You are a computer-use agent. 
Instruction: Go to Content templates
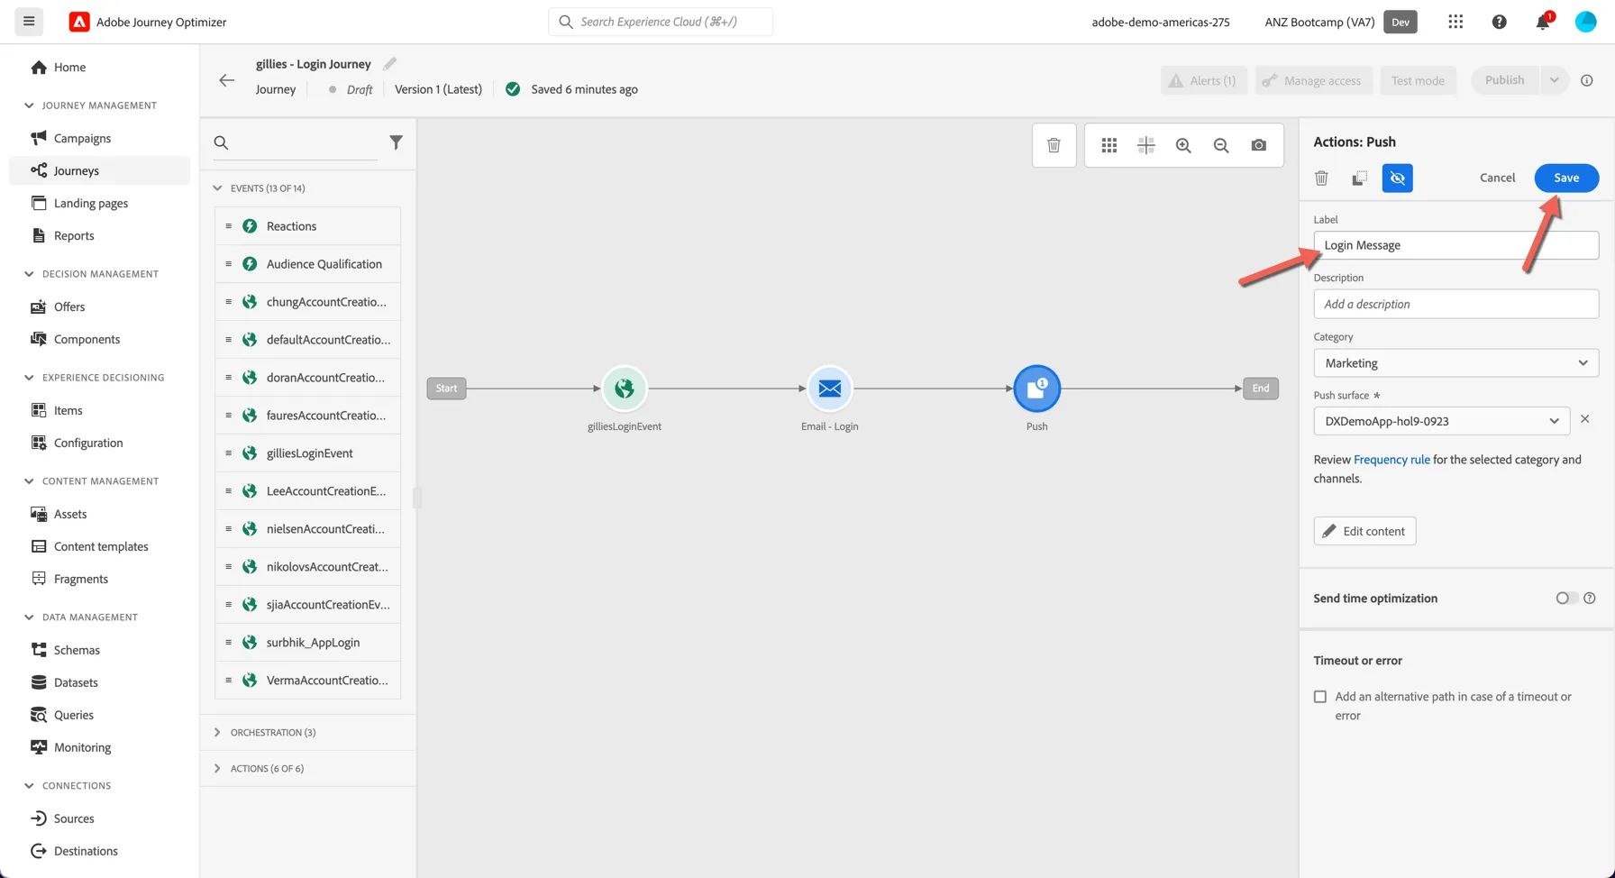(101, 546)
